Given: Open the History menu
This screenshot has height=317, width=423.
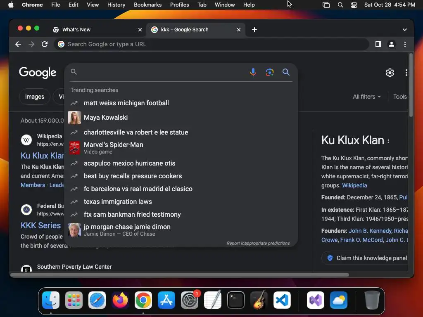Looking at the screenshot, I should [116, 5].
